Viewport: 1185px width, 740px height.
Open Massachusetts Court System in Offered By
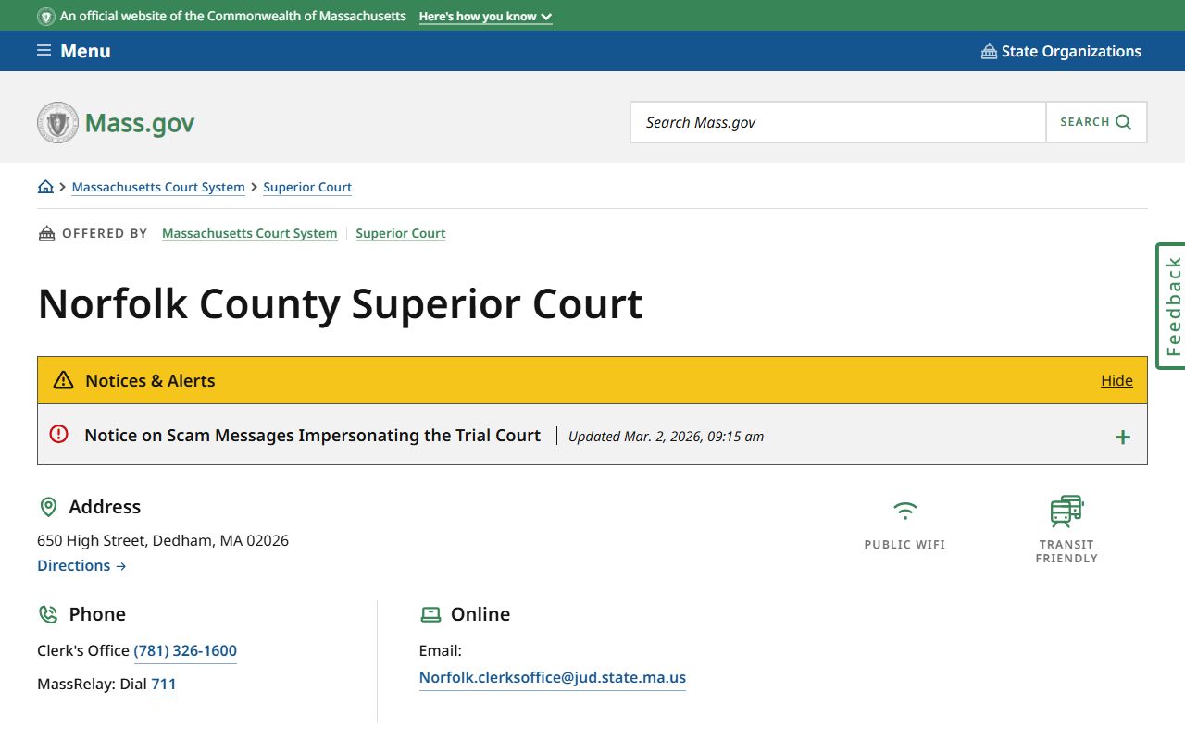[x=249, y=233]
